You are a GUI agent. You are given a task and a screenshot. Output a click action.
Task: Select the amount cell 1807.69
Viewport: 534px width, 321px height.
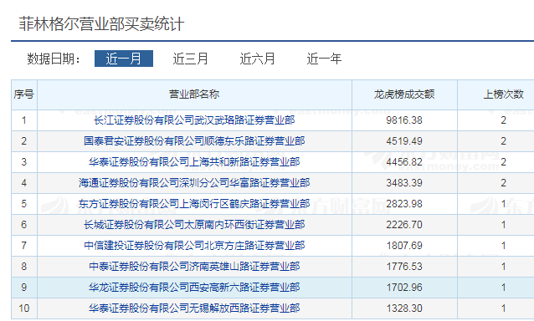tap(404, 246)
